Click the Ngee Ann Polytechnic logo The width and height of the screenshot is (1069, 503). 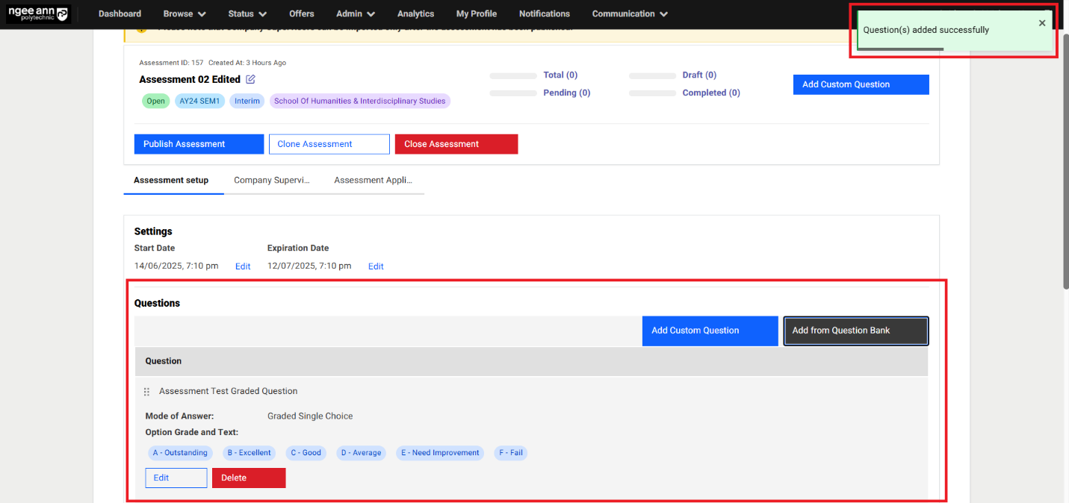(x=37, y=14)
